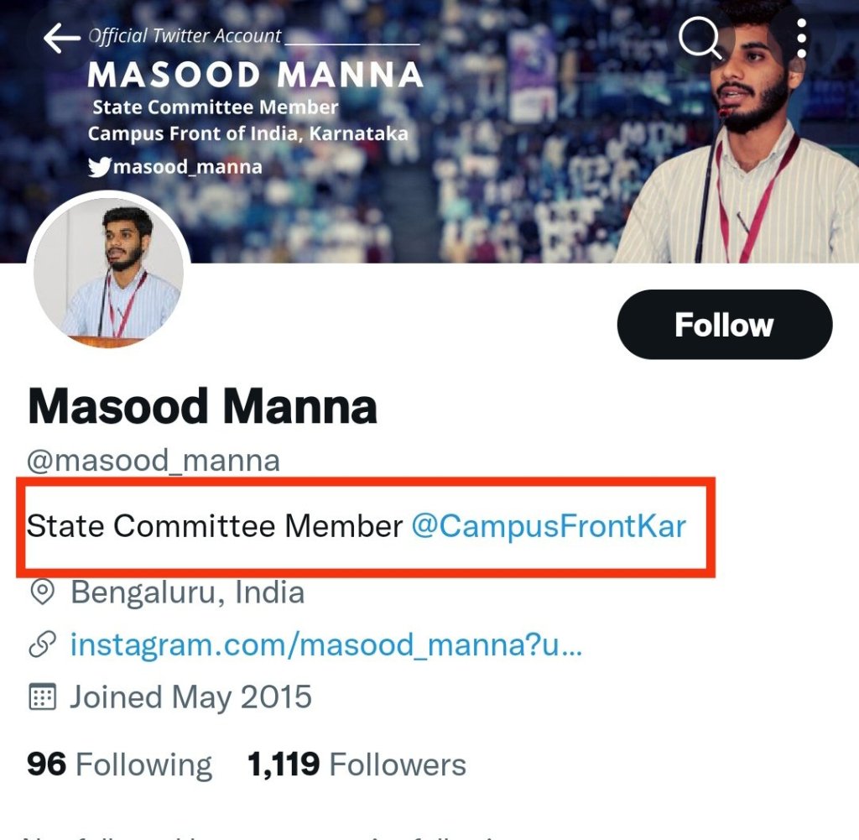Click the chain link icon beside Instagram URL
Screen dimensions: 859x840
tap(41, 645)
